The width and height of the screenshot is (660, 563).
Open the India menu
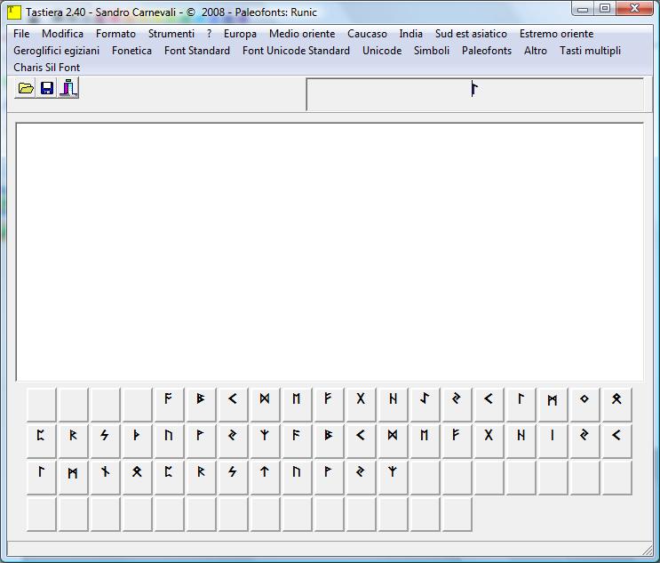pos(410,34)
